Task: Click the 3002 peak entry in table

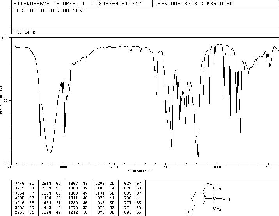Action: (x=24, y=207)
